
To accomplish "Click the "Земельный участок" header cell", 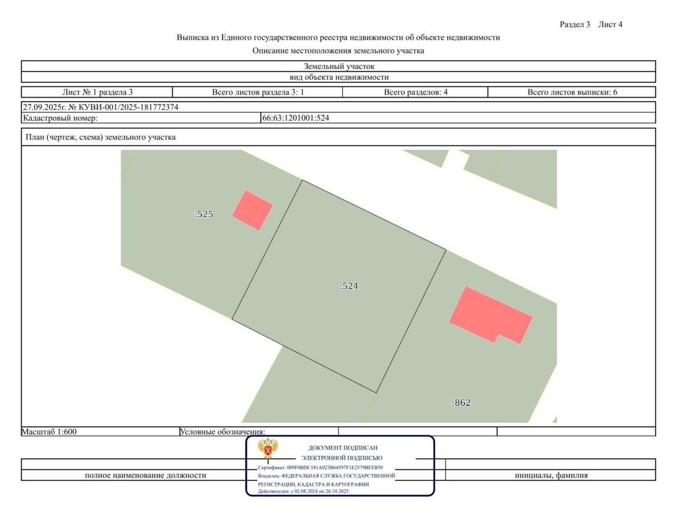I will point(339,66).
